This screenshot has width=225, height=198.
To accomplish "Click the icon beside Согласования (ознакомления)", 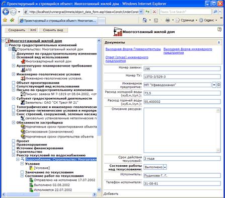I will pos(23,131).
